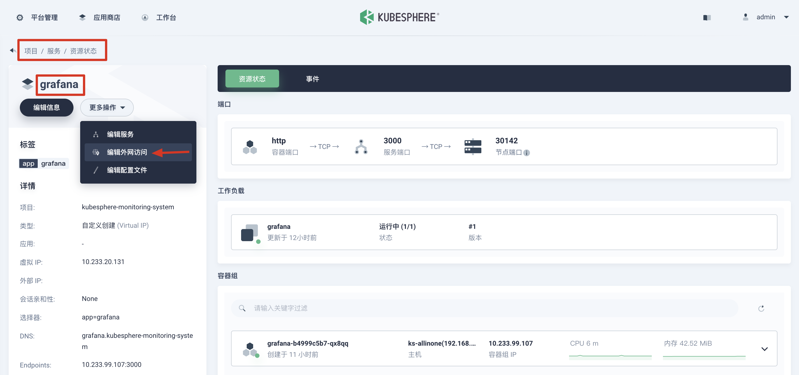799x375 pixels.
Task: Open 服务 from the breadcrumb
Action: pyautogui.click(x=54, y=51)
